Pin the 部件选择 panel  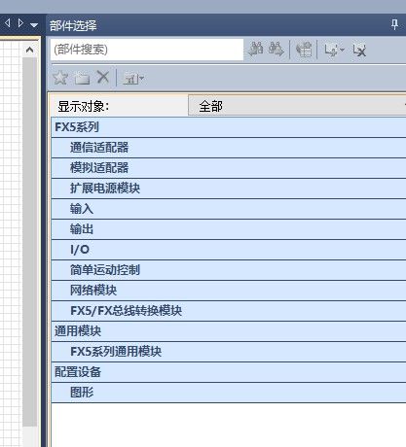(394, 24)
